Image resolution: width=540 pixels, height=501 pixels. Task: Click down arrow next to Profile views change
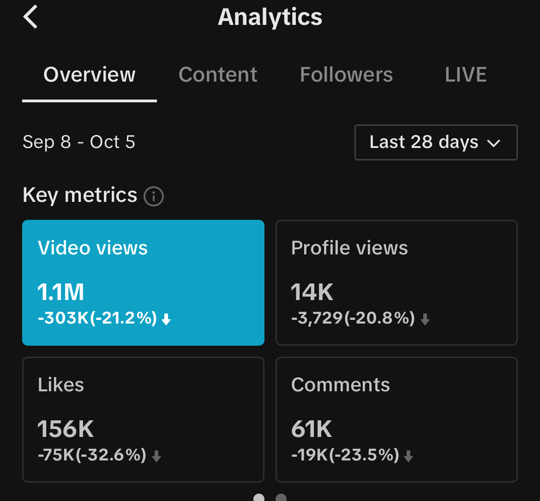coord(425,319)
